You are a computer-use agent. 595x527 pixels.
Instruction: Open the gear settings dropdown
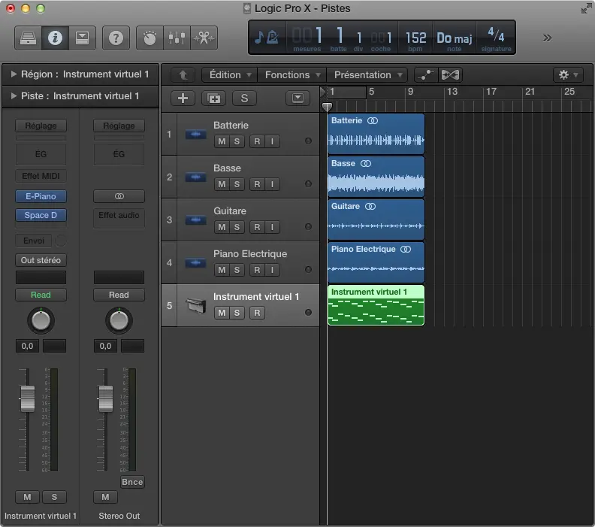click(x=566, y=74)
